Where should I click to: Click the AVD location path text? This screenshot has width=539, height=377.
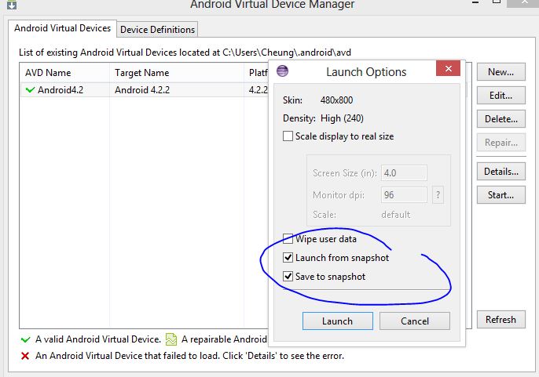click(287, 53)
